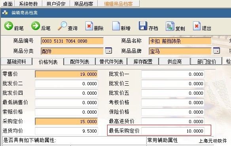Switch to the 桌面 top tab
The height and width of the screenshot is (146, 231).
(x=8, y=4)
